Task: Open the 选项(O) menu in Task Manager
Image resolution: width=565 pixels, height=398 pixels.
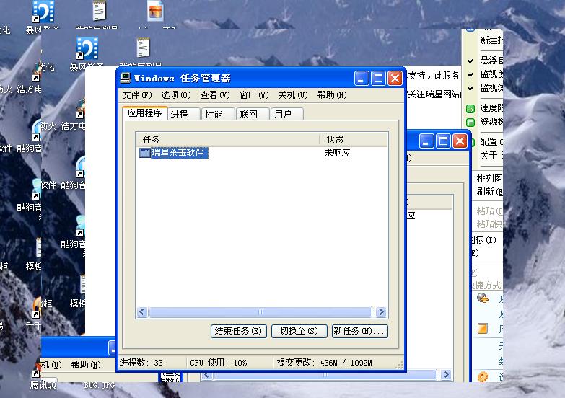Action: click(x=176, y=95)
